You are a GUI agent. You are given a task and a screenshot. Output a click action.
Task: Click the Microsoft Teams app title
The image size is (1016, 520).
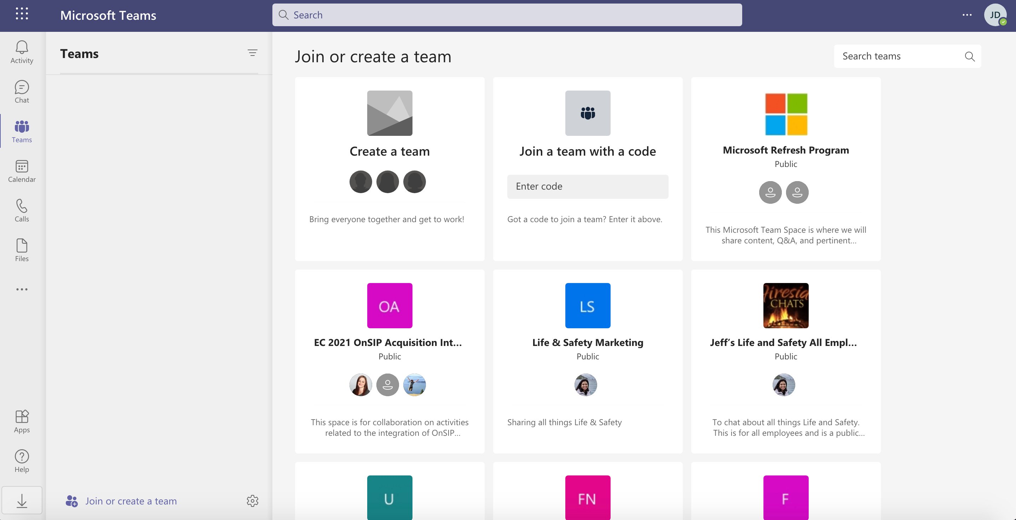pyautogui.click(x=108, y=15)
